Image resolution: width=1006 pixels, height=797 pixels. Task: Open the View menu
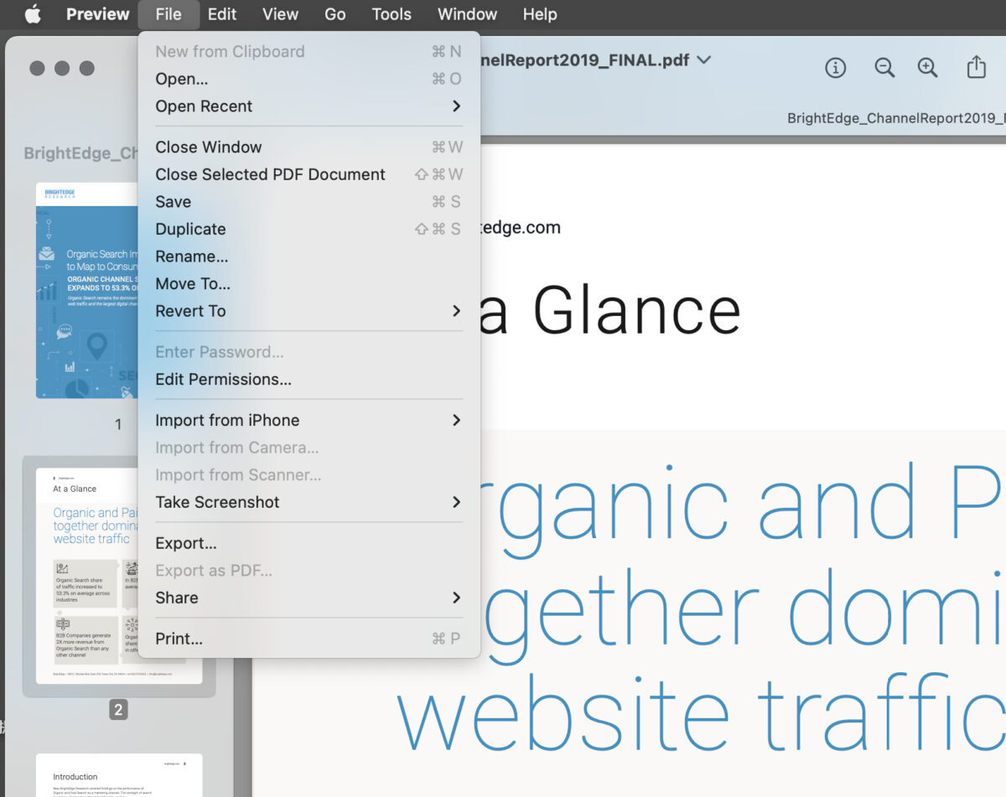280,14
